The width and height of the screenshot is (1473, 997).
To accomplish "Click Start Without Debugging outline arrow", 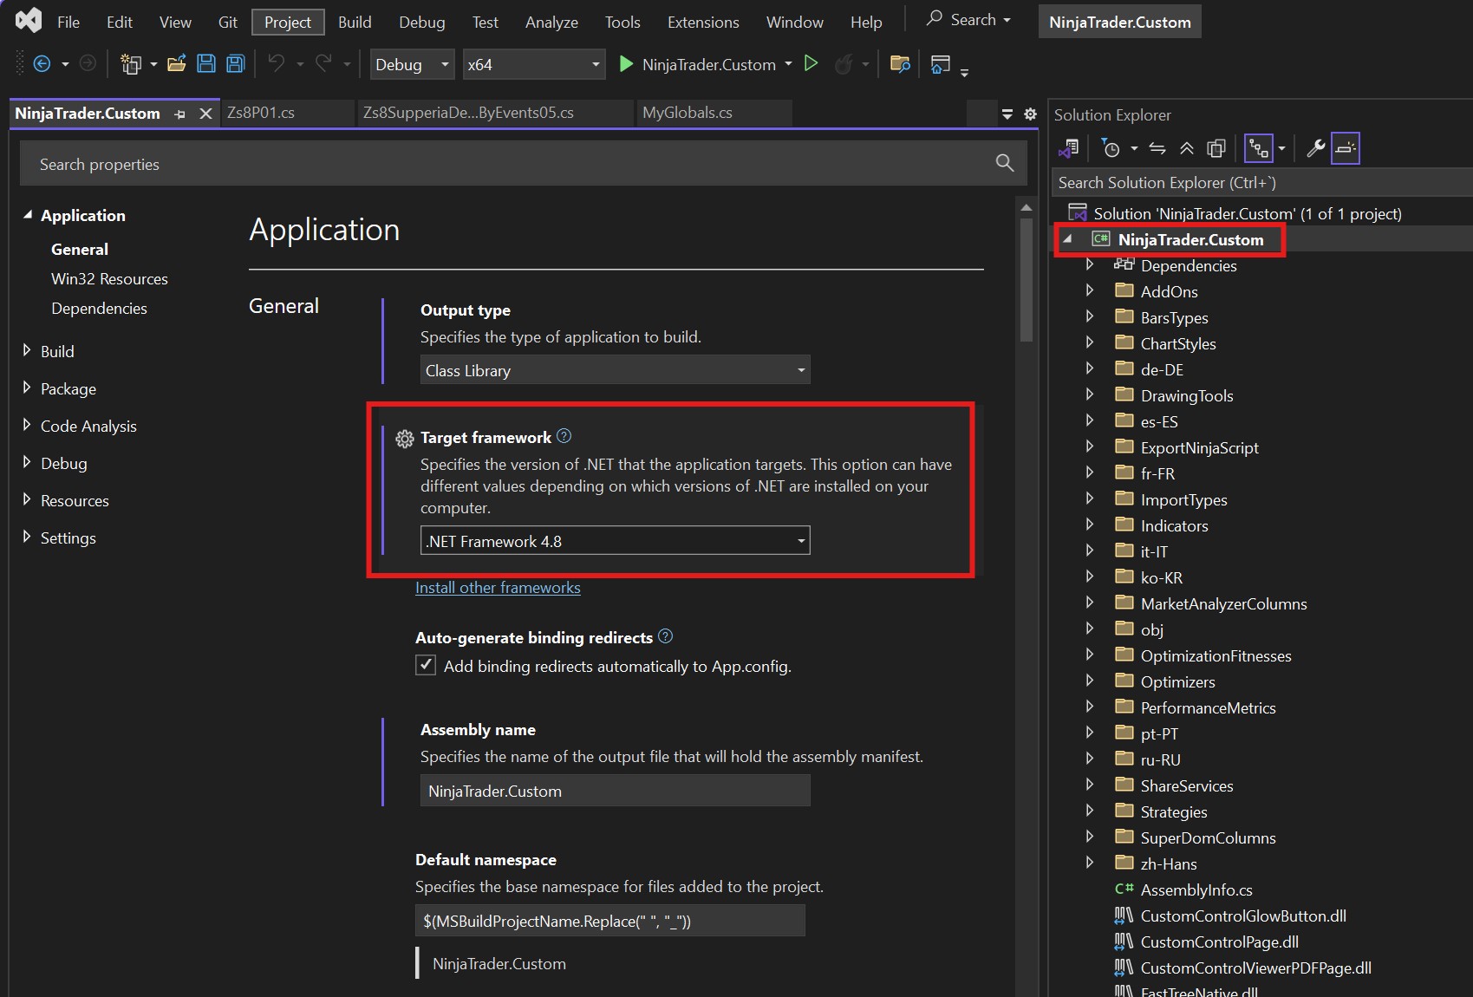I will (811, 63).
